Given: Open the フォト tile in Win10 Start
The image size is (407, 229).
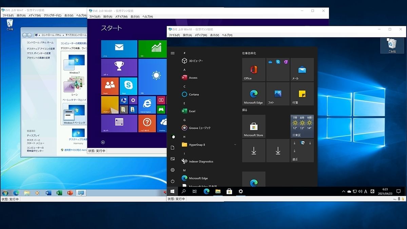Looking at the screenshot, I should (278, 94).
